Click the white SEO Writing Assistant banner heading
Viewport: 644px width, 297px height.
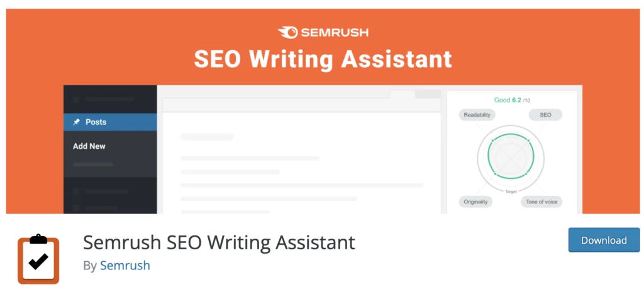323,58
